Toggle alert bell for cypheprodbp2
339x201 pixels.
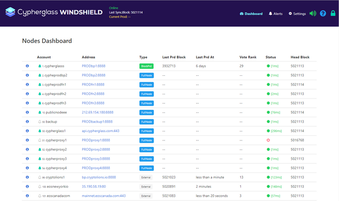coord(40,75)
